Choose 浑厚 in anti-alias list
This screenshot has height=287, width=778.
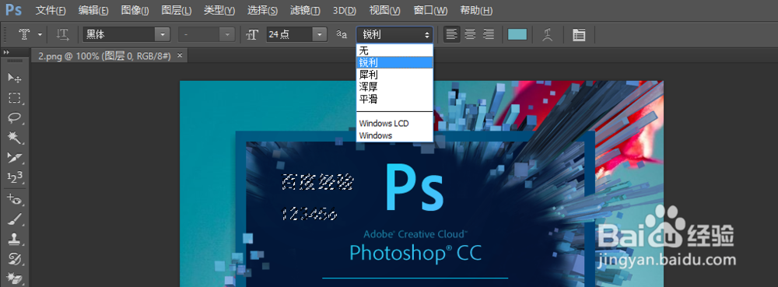pos(394,87)
